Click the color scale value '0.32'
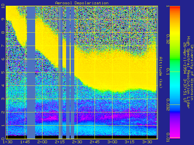This screenshot has width=194, height=145. [168, 39]
